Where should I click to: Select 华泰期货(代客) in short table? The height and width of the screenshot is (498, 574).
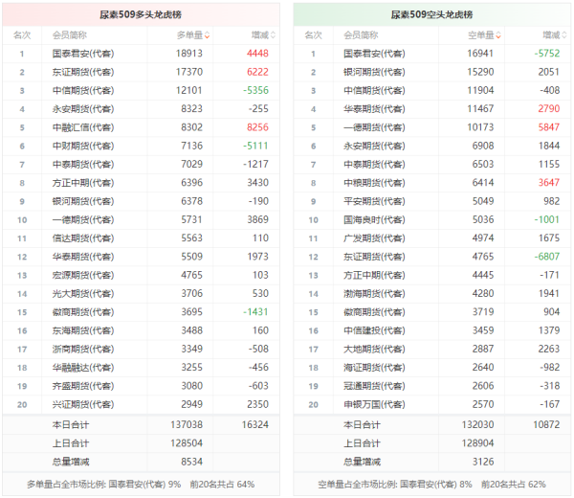pyautogui.click(x=374, y=109)
